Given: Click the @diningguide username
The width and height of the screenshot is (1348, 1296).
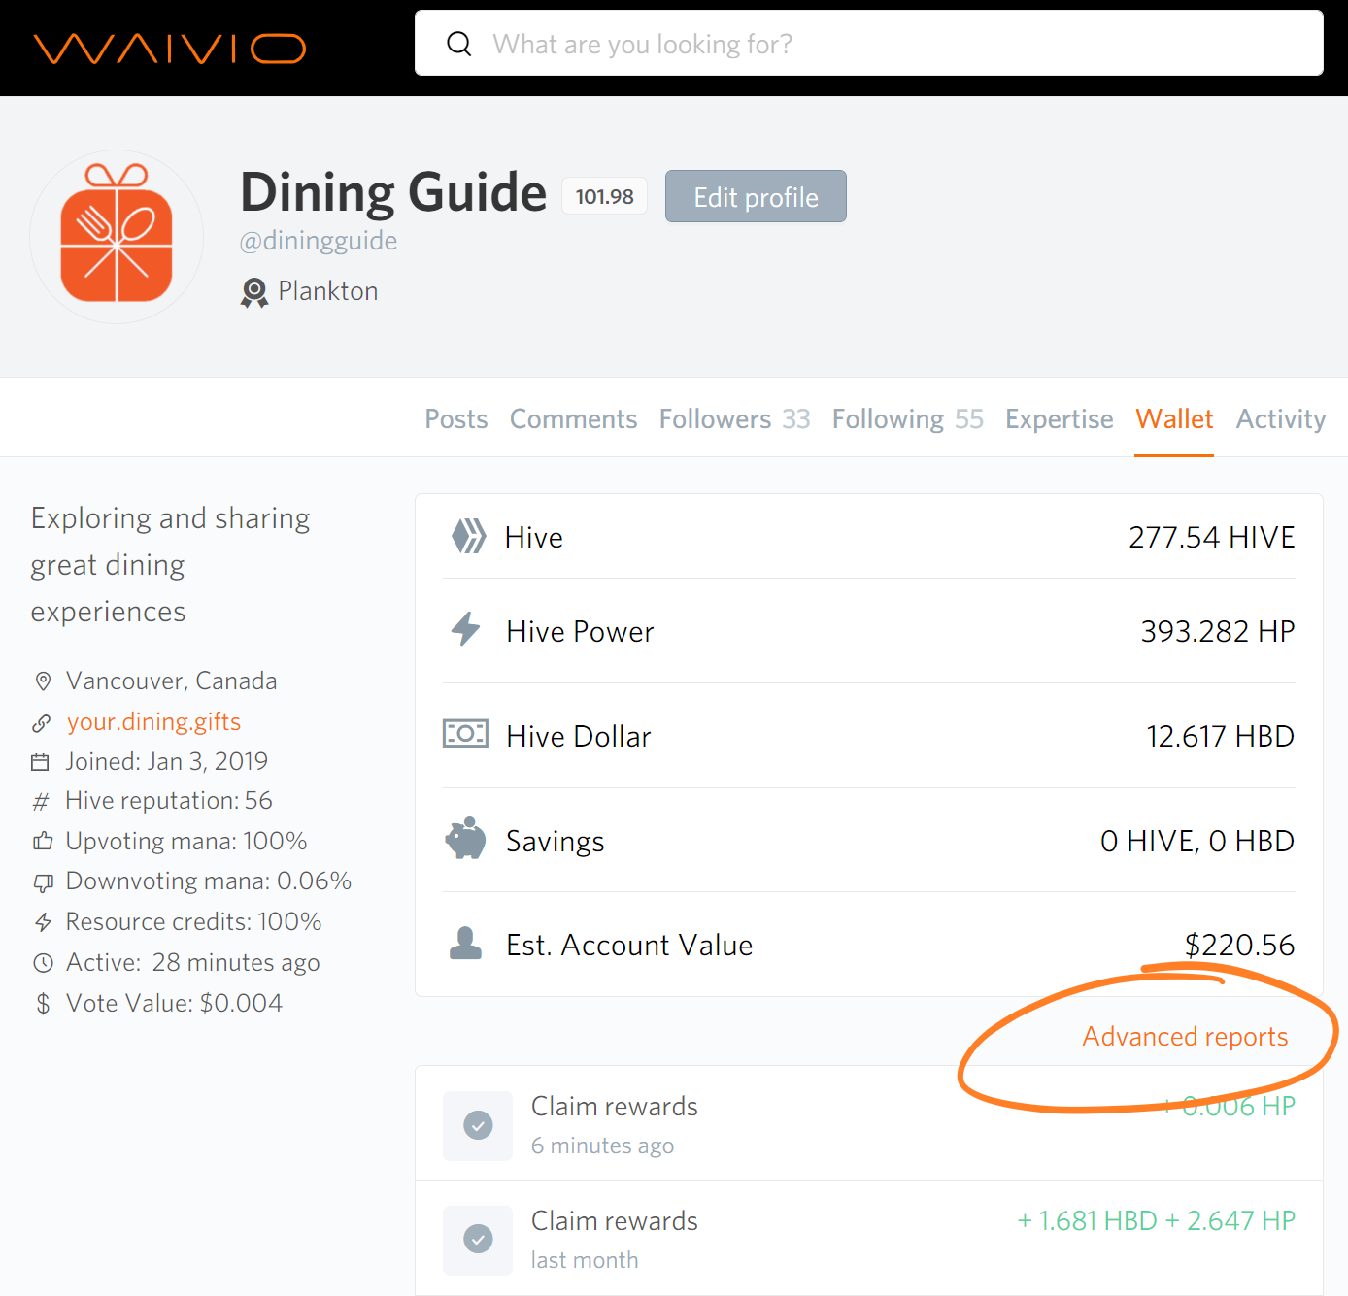Looking at the screenshot, I should [x=319, y=240].
